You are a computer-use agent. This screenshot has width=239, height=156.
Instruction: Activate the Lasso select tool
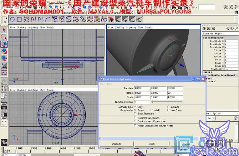tap(4, 37)
